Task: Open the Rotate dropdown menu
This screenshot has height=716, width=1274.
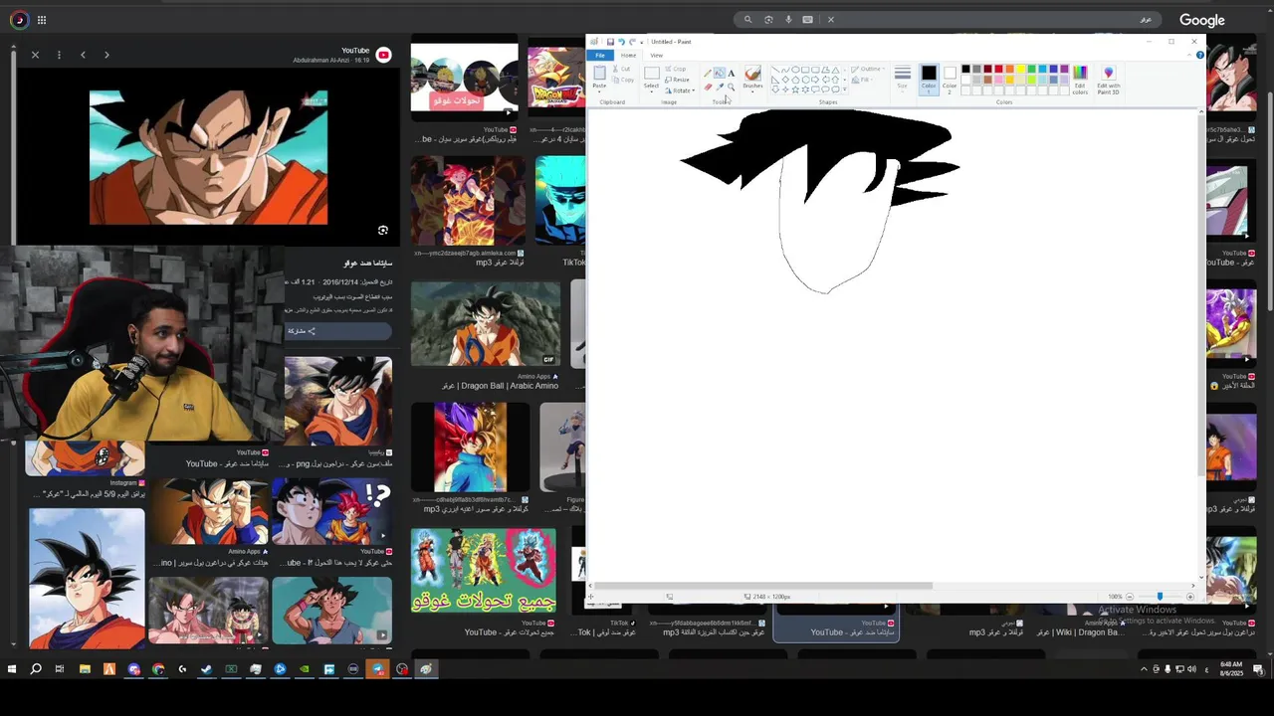Action: tap(680, 90)
